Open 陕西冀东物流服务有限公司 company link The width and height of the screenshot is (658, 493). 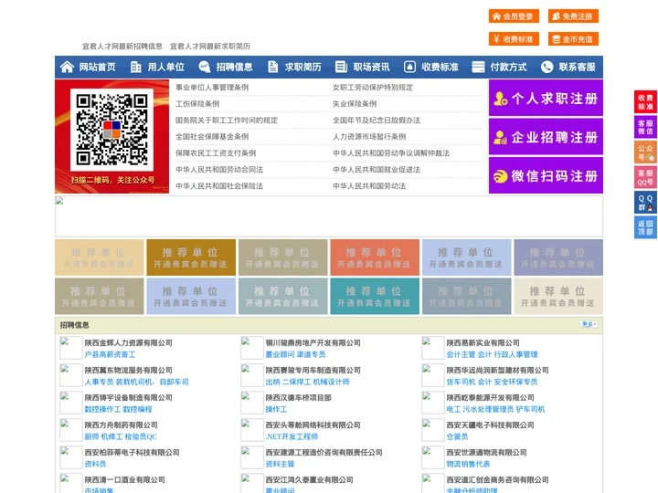(x=129, y=370)
